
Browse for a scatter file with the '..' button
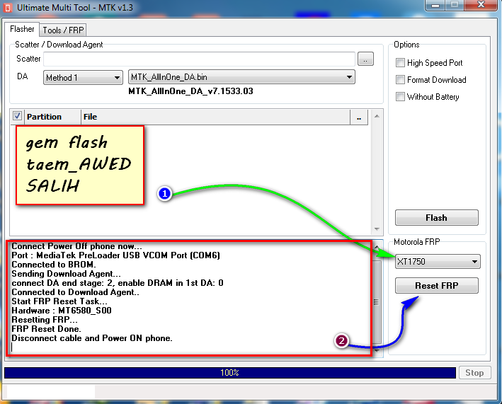[x=365, y=59]
